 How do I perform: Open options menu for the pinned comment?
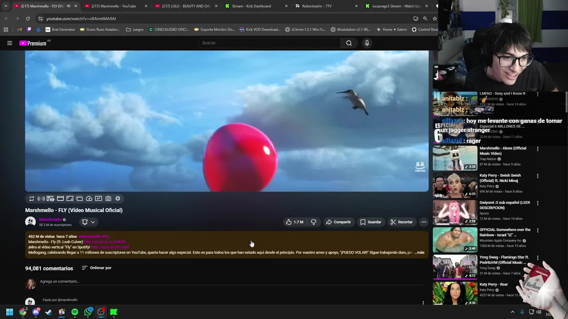423,303
